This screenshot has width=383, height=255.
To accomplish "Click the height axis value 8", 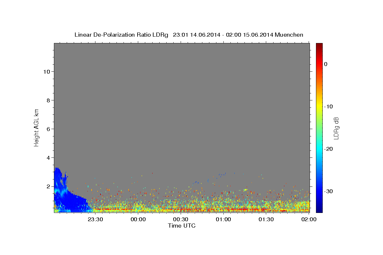I will click(x=48, y=100).
